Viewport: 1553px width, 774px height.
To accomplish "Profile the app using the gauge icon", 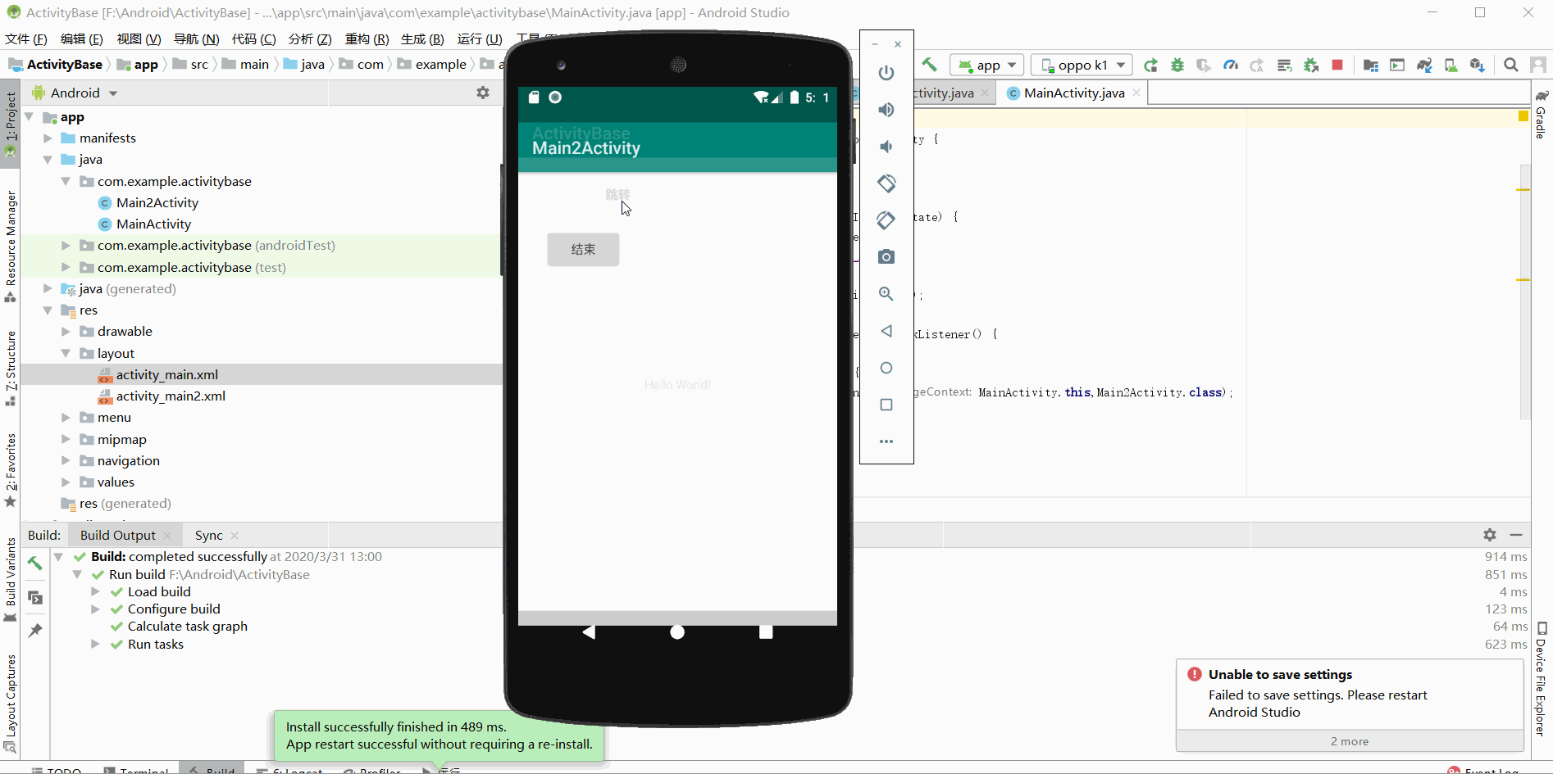I will pos(1230,65).
